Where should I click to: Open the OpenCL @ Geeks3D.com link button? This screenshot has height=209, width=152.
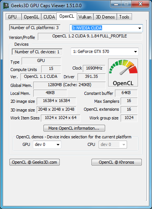pyautogui.click(x=34, y=162)
